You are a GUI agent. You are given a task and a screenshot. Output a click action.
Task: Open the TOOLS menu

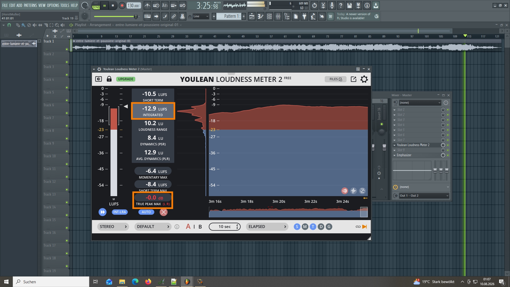click(x=65, y=5)
